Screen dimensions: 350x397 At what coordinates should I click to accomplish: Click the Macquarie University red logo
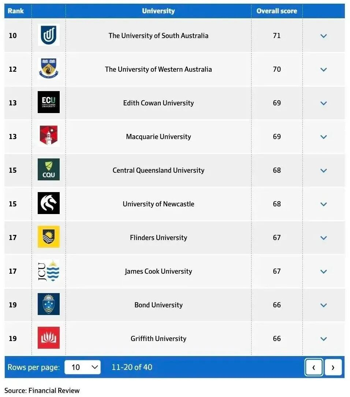click(48, 136)
